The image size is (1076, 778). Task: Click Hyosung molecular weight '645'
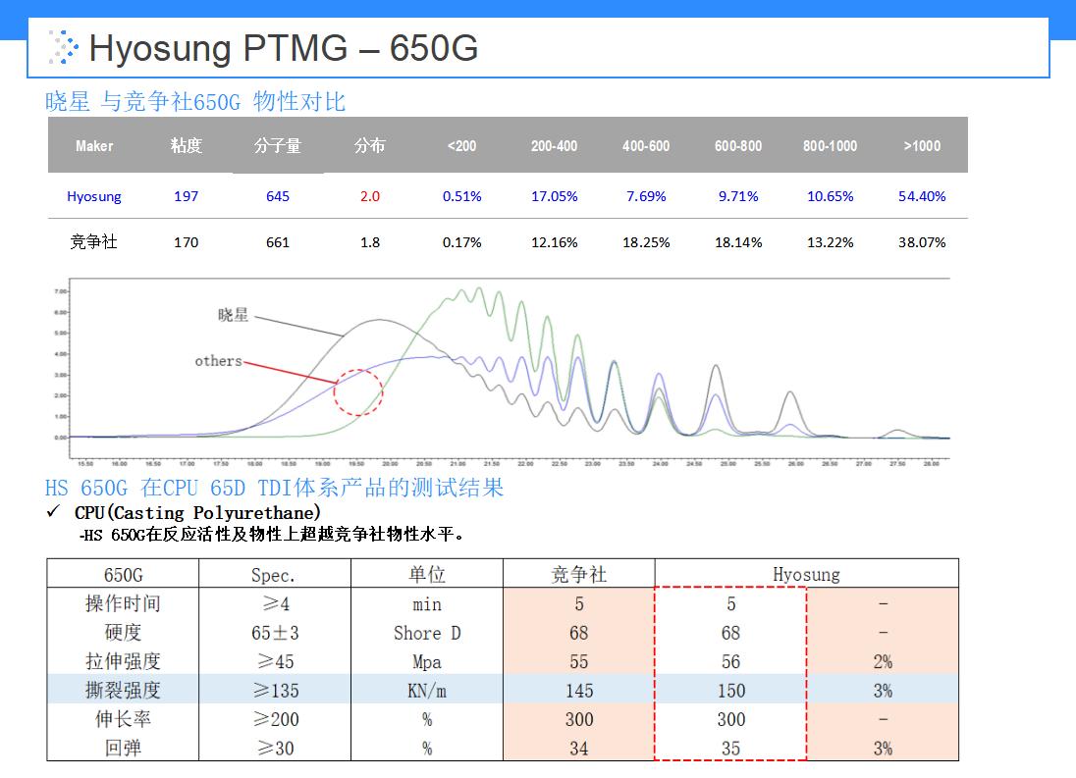coord(277,196)
